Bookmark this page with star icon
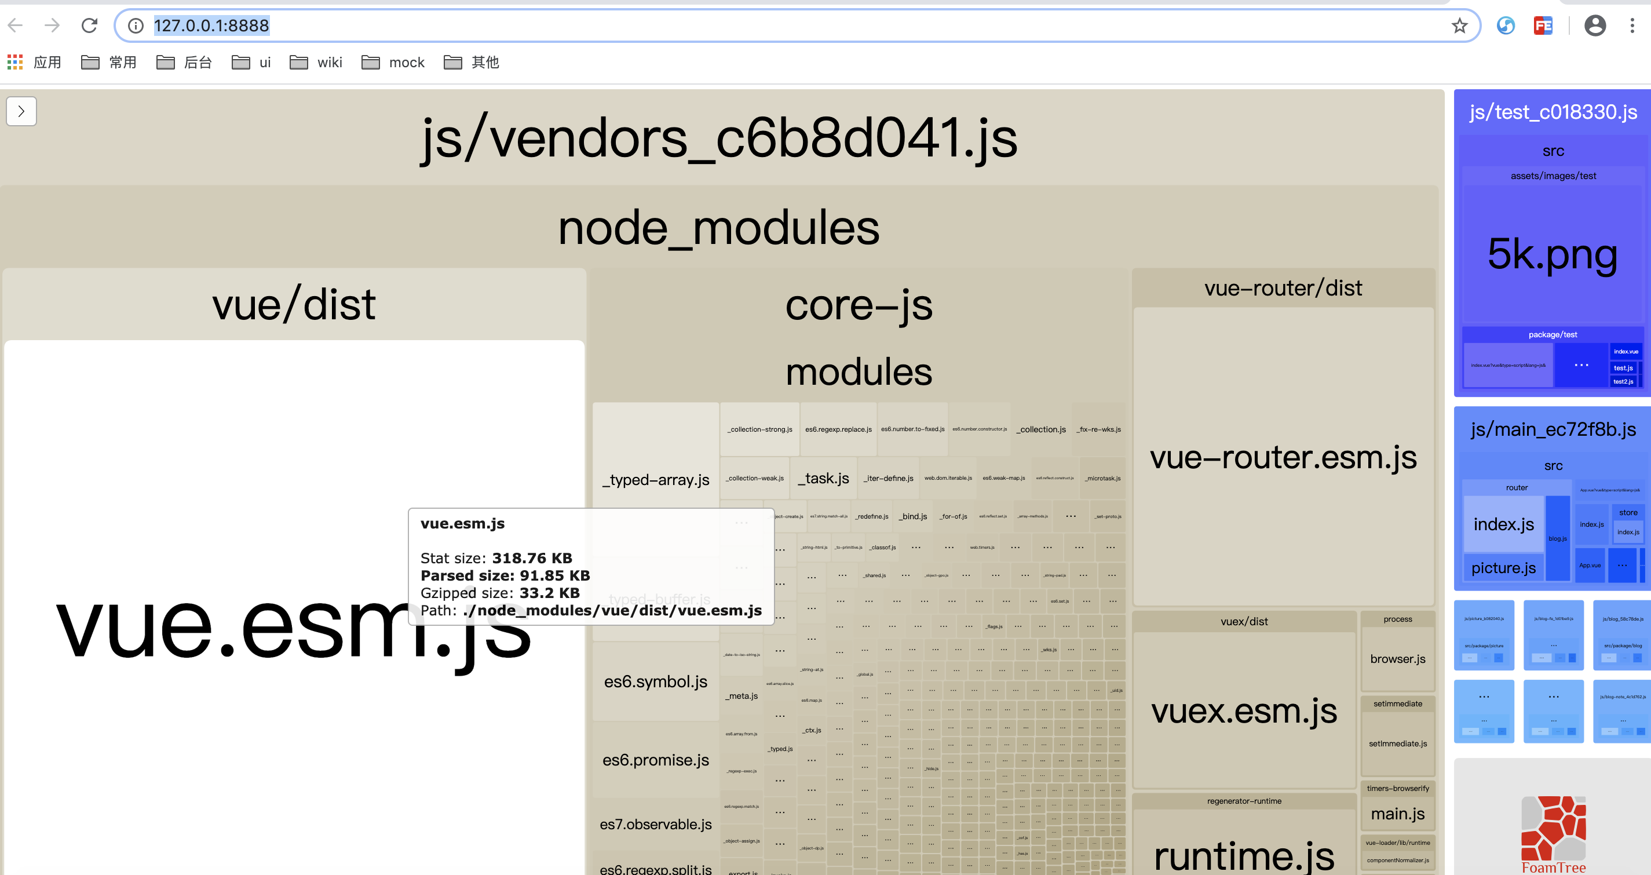The height and width of the screenshot is (875, 1651). tap(1459, 25)
